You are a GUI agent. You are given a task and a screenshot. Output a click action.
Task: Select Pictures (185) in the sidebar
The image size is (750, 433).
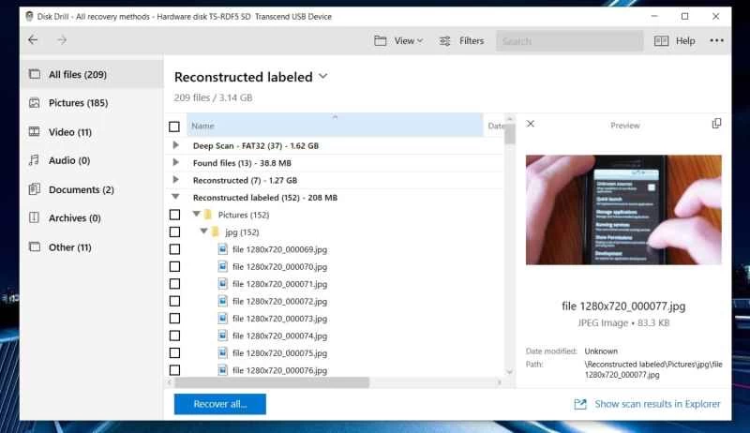pos(79,102)
